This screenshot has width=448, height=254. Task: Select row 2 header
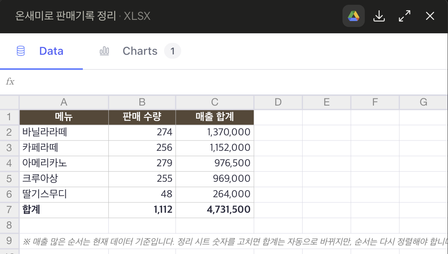[x=10, y=133]
